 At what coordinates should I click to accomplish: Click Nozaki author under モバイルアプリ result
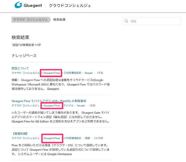pos(81,106)
